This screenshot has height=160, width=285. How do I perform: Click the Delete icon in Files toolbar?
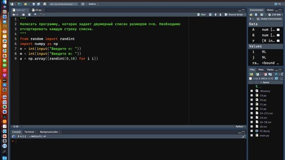pos(265,74)
